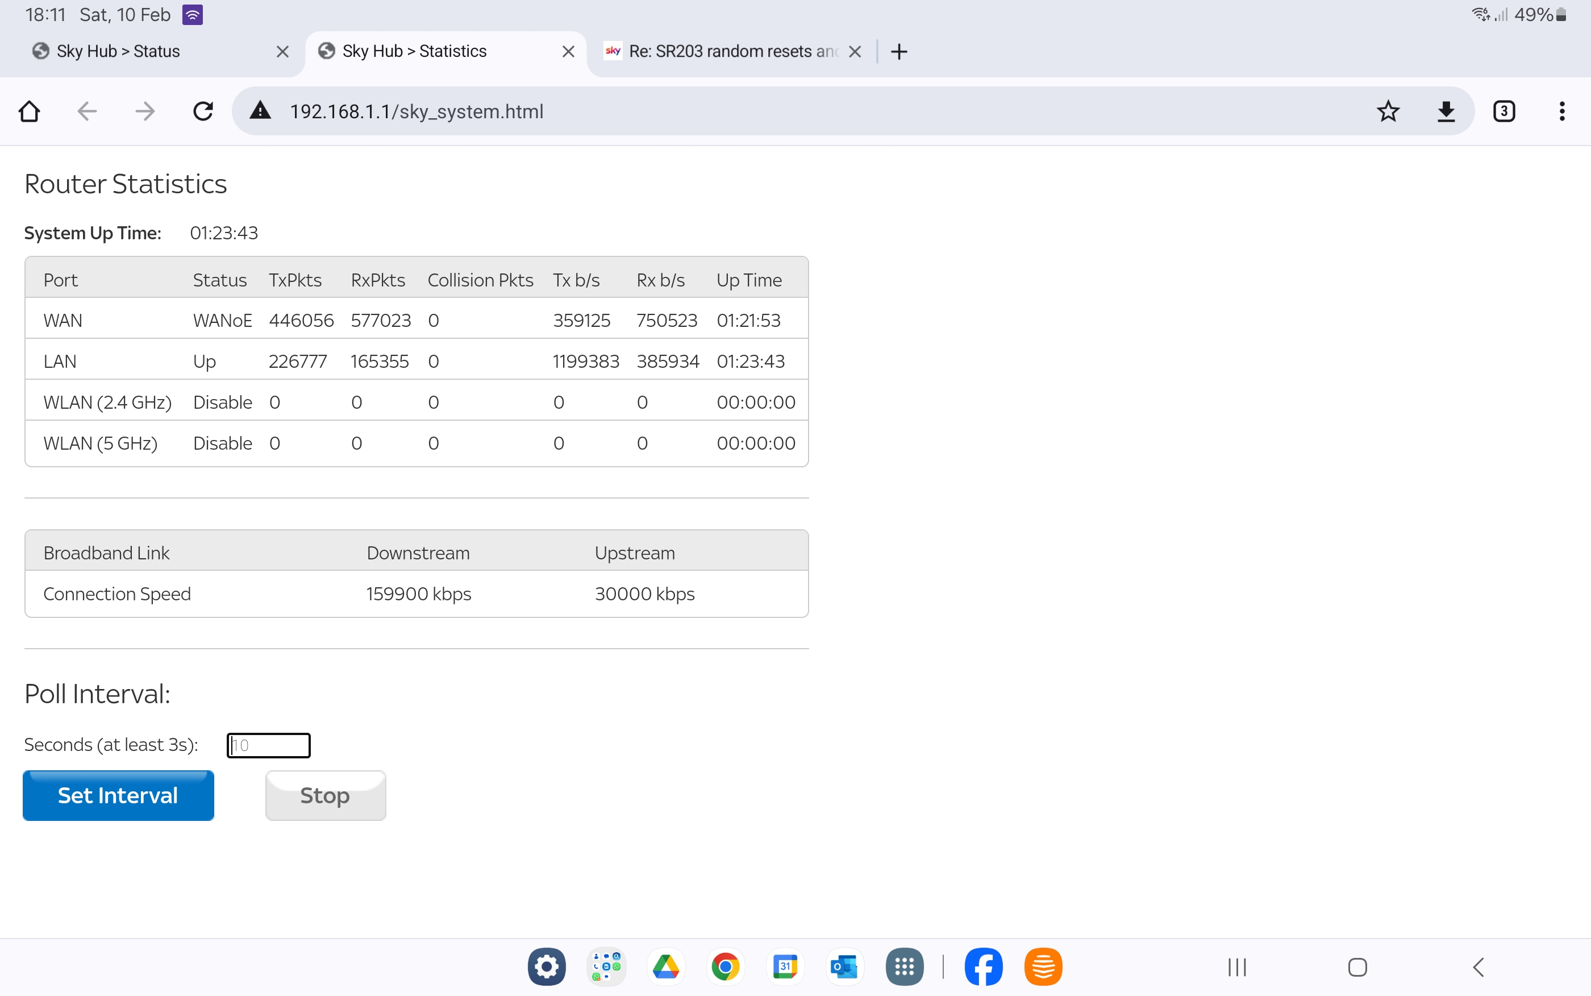
Task: Switch to the Sky Hub > Status tab
Action: 119,51
